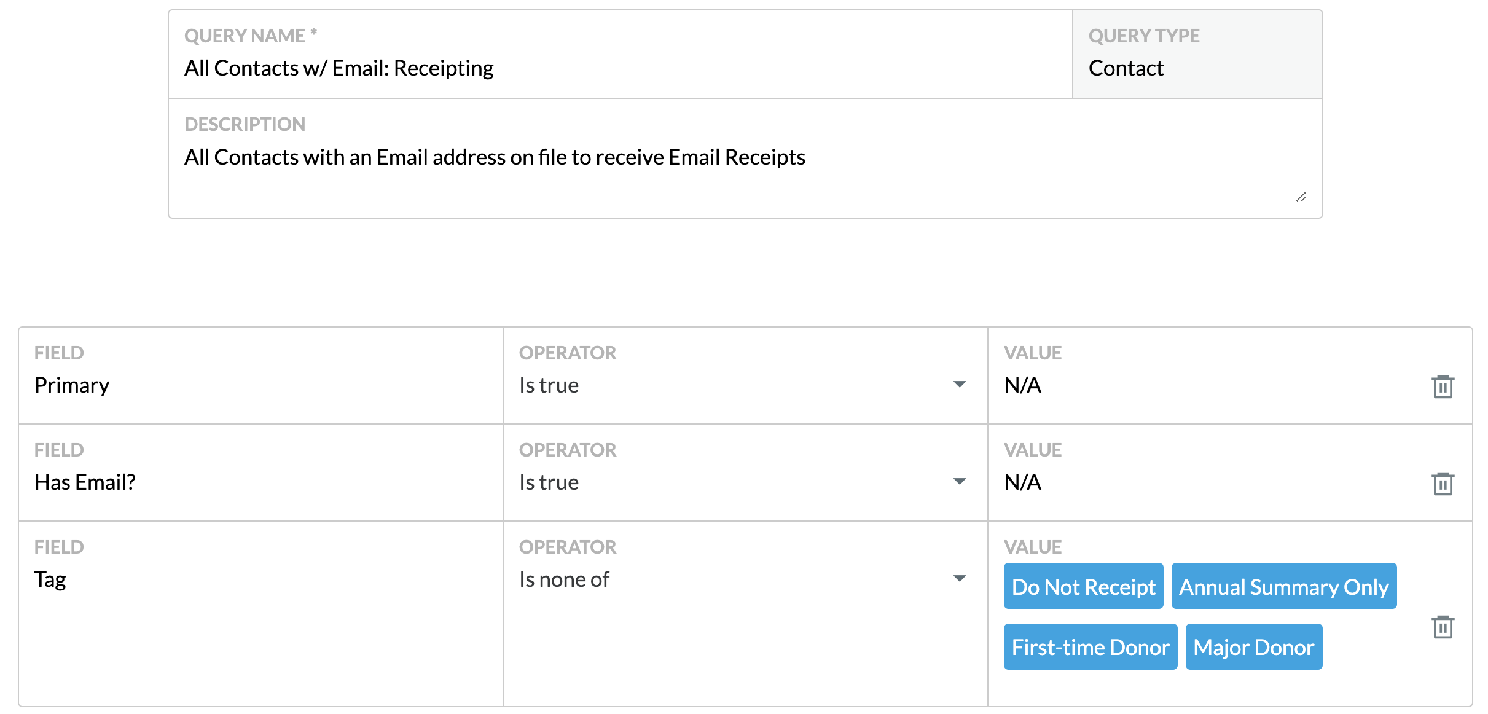Delete the Has Email? filter row
This screenshot has width=1488, height=714.
click(1443, 484)
